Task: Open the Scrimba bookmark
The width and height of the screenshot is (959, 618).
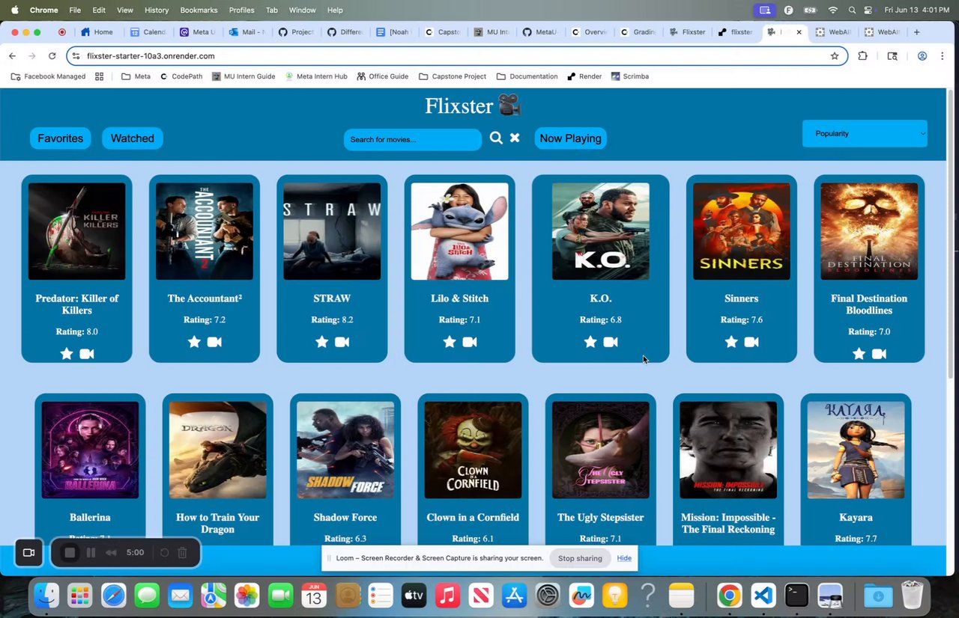Action: point(630,76)
